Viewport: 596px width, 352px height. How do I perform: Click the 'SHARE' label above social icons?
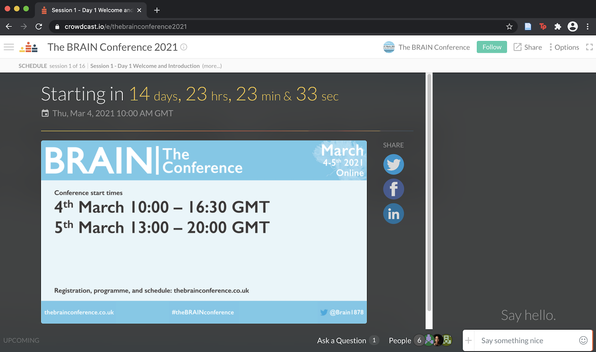click(x=393, y=145)
